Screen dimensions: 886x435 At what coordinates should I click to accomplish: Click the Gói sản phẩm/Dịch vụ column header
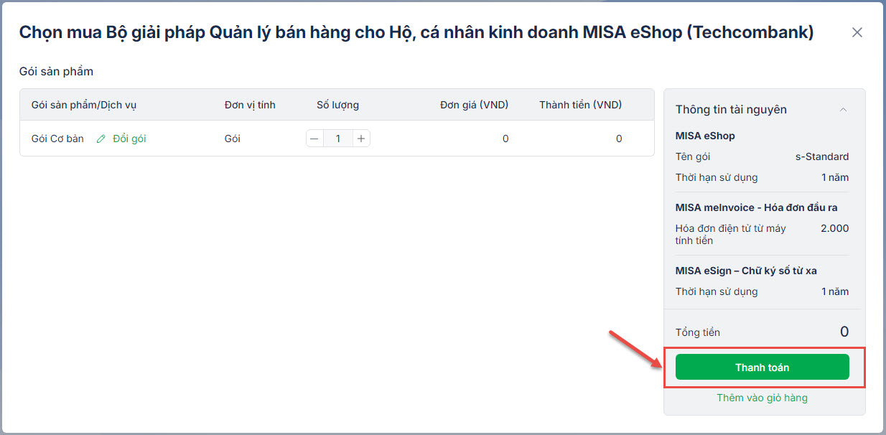84,105
